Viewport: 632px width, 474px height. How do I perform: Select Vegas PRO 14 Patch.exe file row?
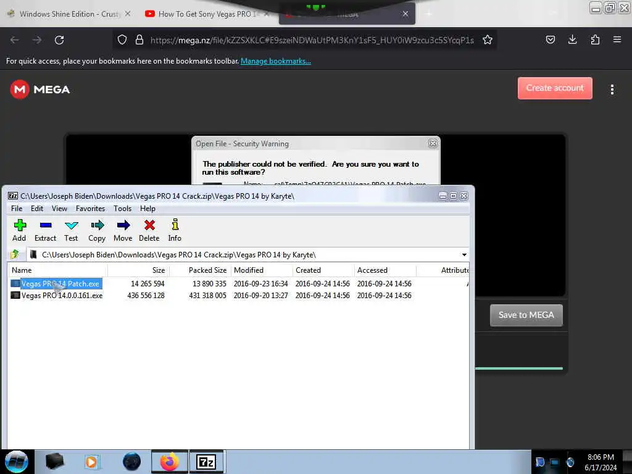pos(238,284)
